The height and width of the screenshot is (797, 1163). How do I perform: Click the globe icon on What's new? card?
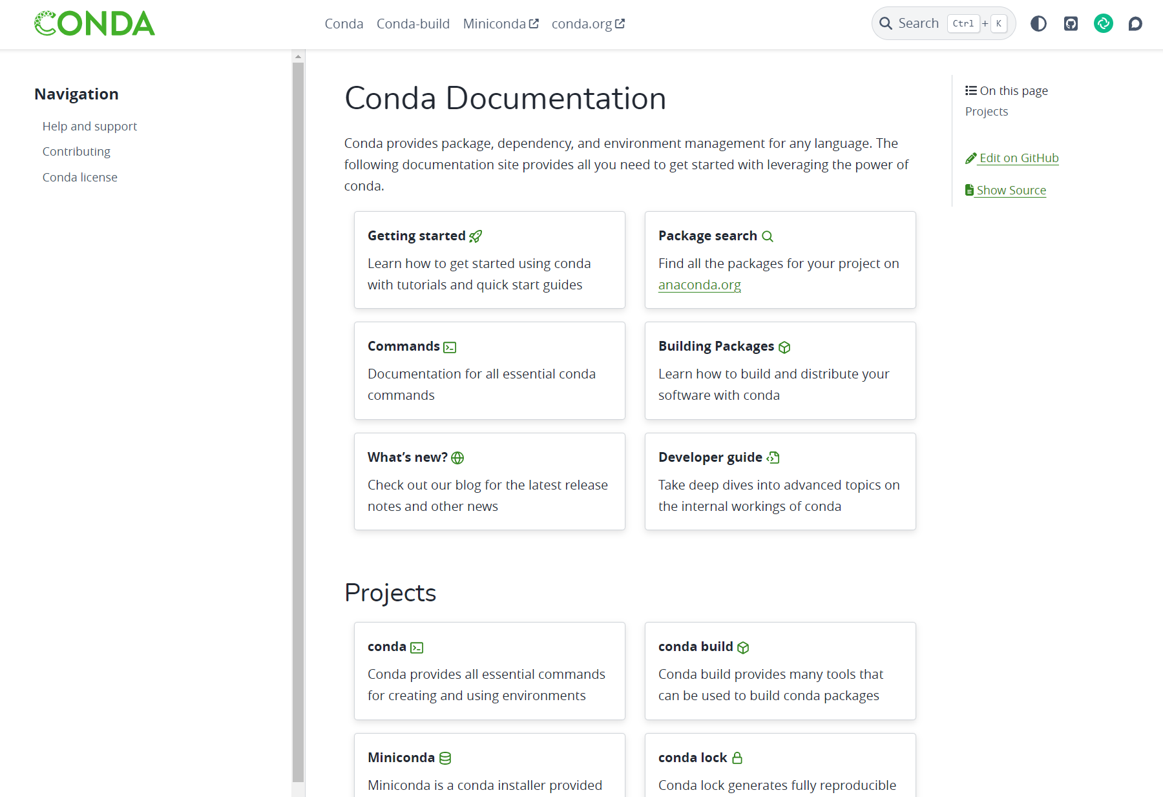click(x=457, y=458)
